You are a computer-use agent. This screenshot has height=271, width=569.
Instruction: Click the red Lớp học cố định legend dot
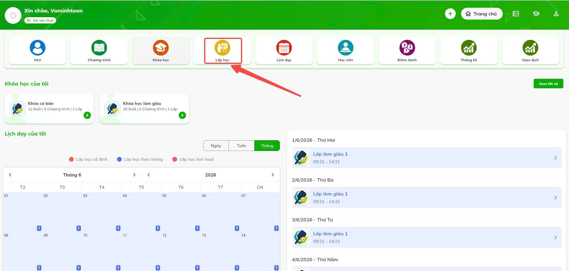[71, 159]
